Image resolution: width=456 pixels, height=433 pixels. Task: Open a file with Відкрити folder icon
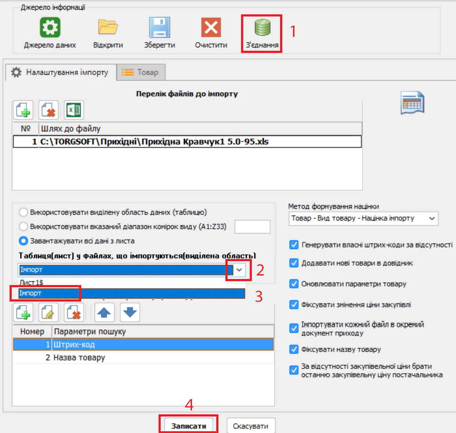(x=108, y=28)
